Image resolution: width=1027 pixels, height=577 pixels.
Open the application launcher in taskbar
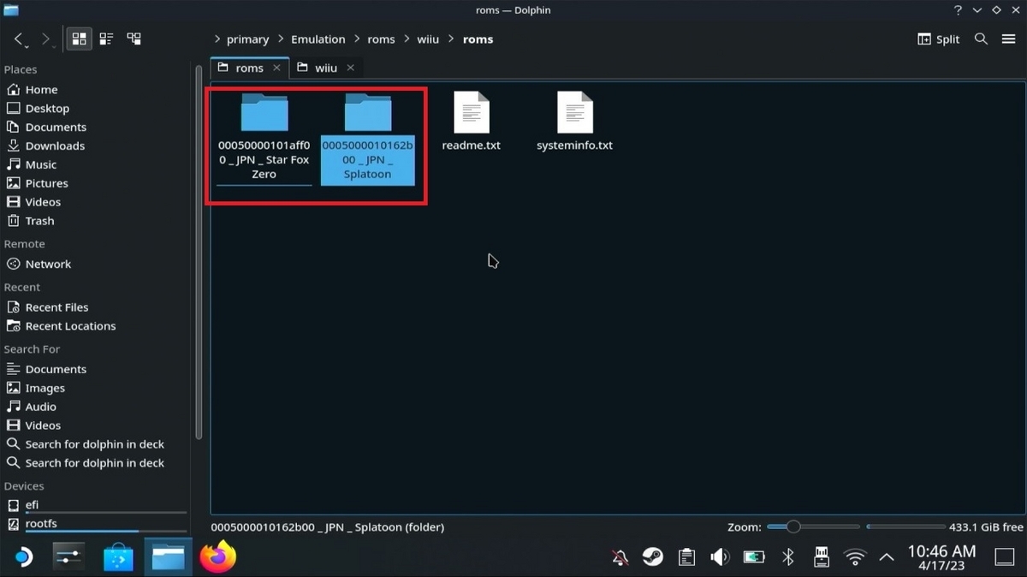pyautogui.click(x=23, y=557)
